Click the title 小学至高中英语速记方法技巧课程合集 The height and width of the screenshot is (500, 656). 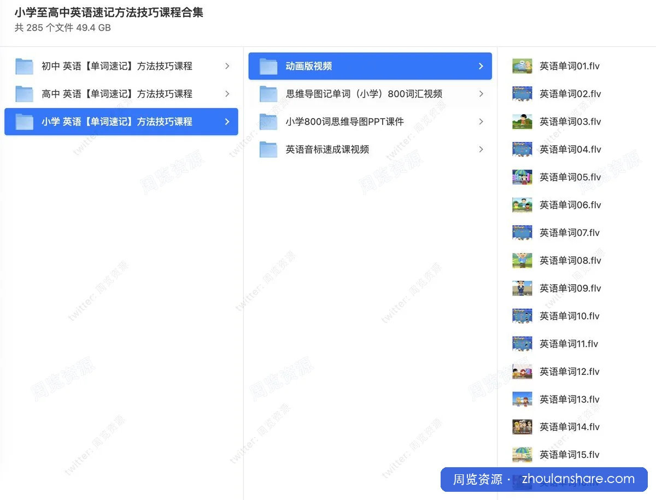pyautogui.click(x=109, y=13)
